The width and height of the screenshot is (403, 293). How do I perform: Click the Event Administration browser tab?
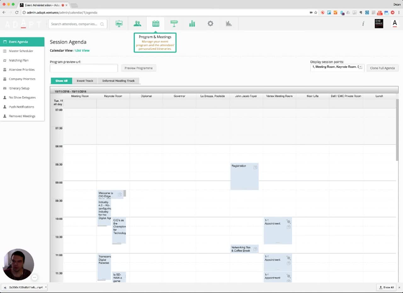(x=44, y=5)
